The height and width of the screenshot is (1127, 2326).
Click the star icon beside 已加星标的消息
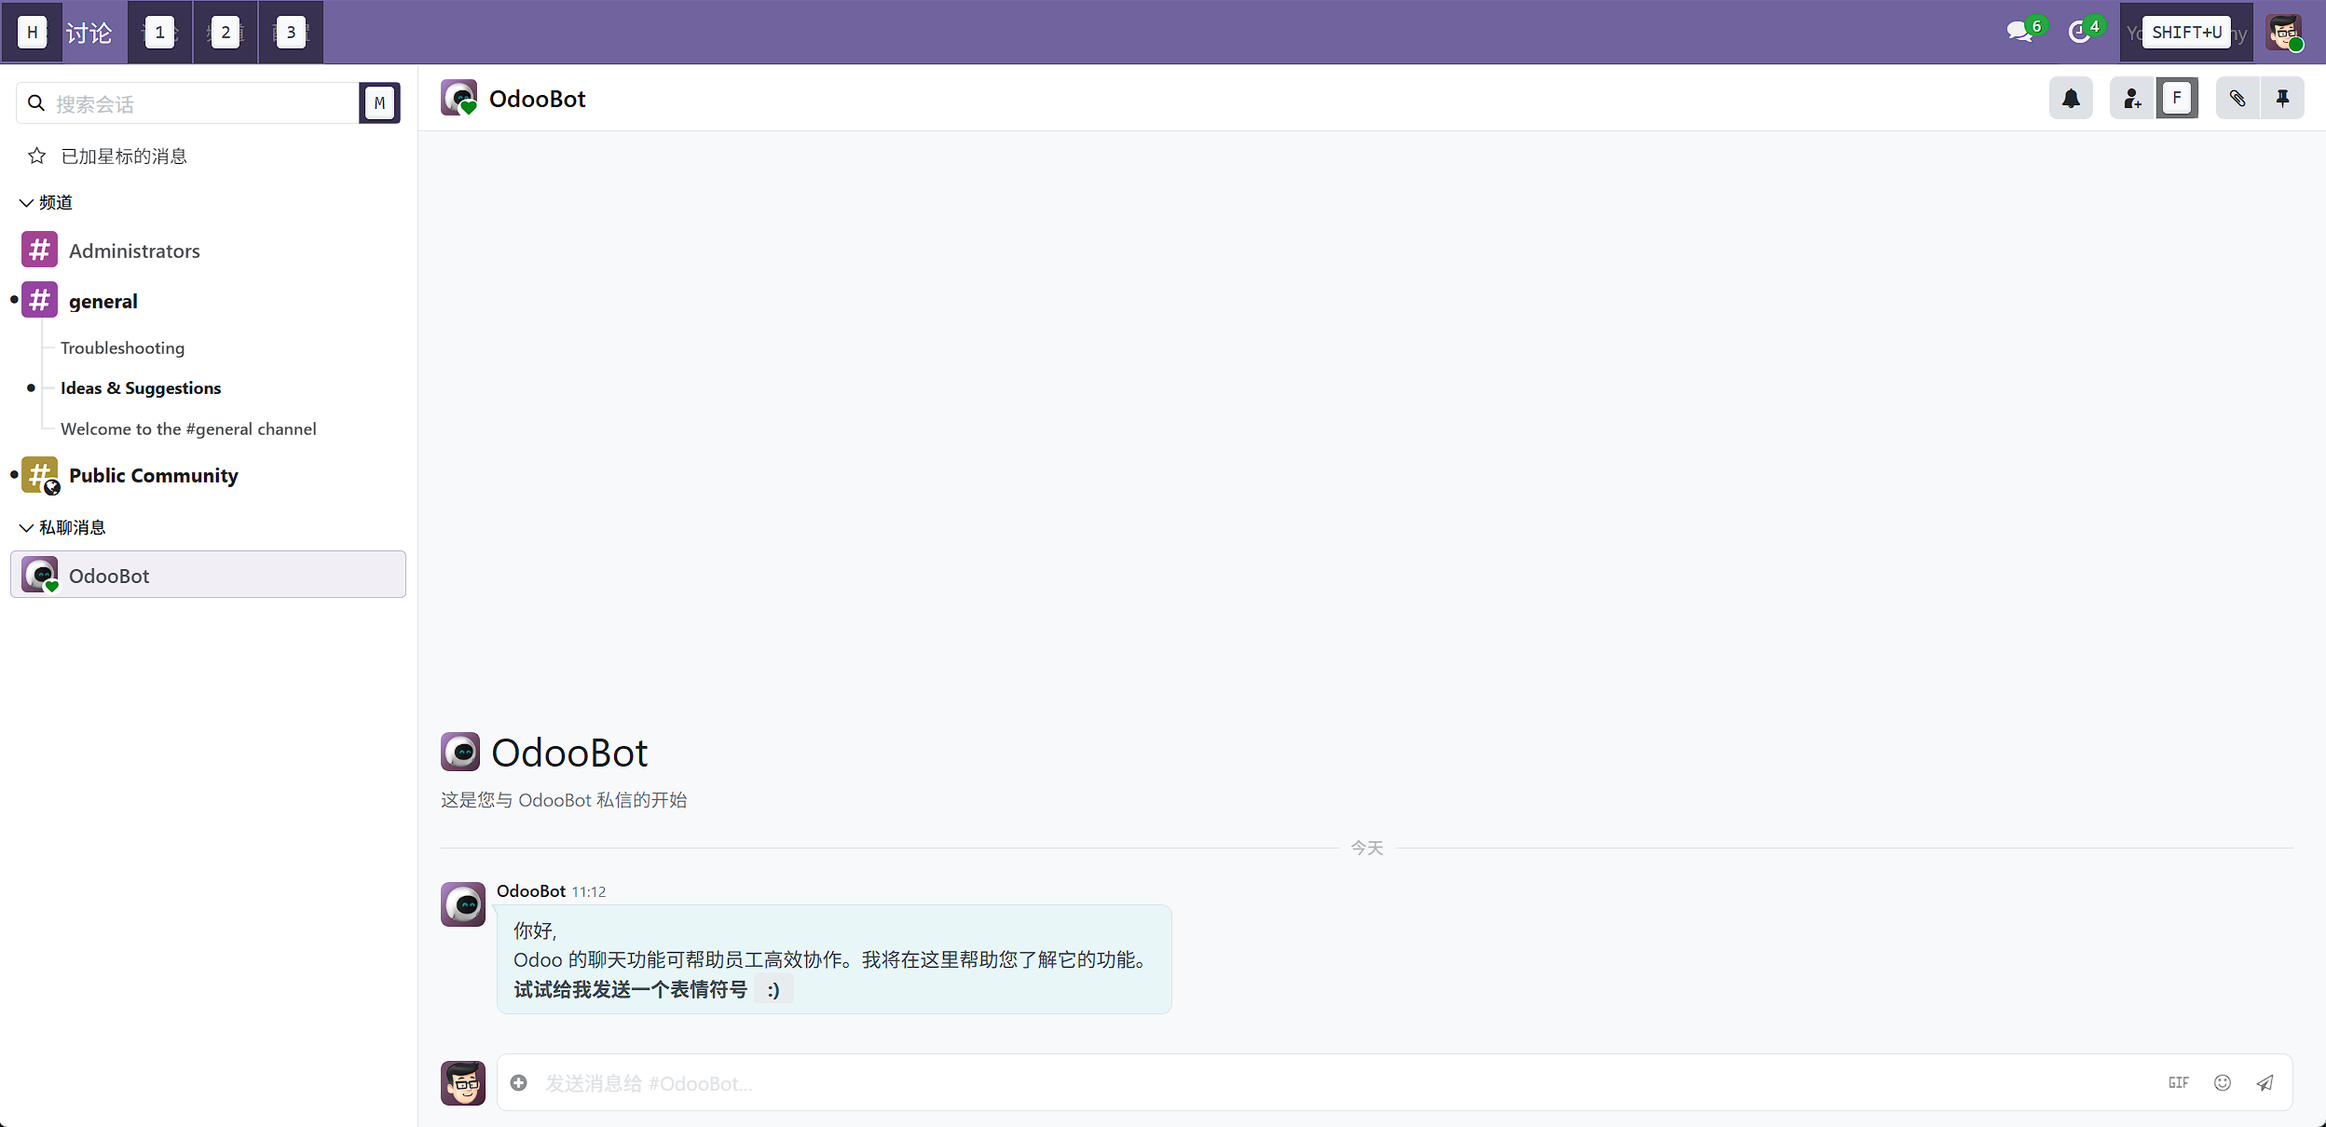pos(37,156)
